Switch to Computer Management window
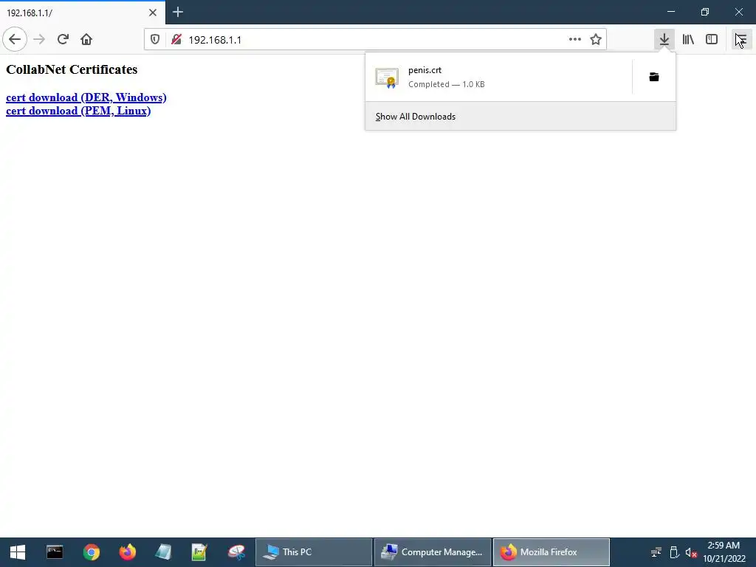Viewport: 756px width, 567px height. [x=433, y=552]
